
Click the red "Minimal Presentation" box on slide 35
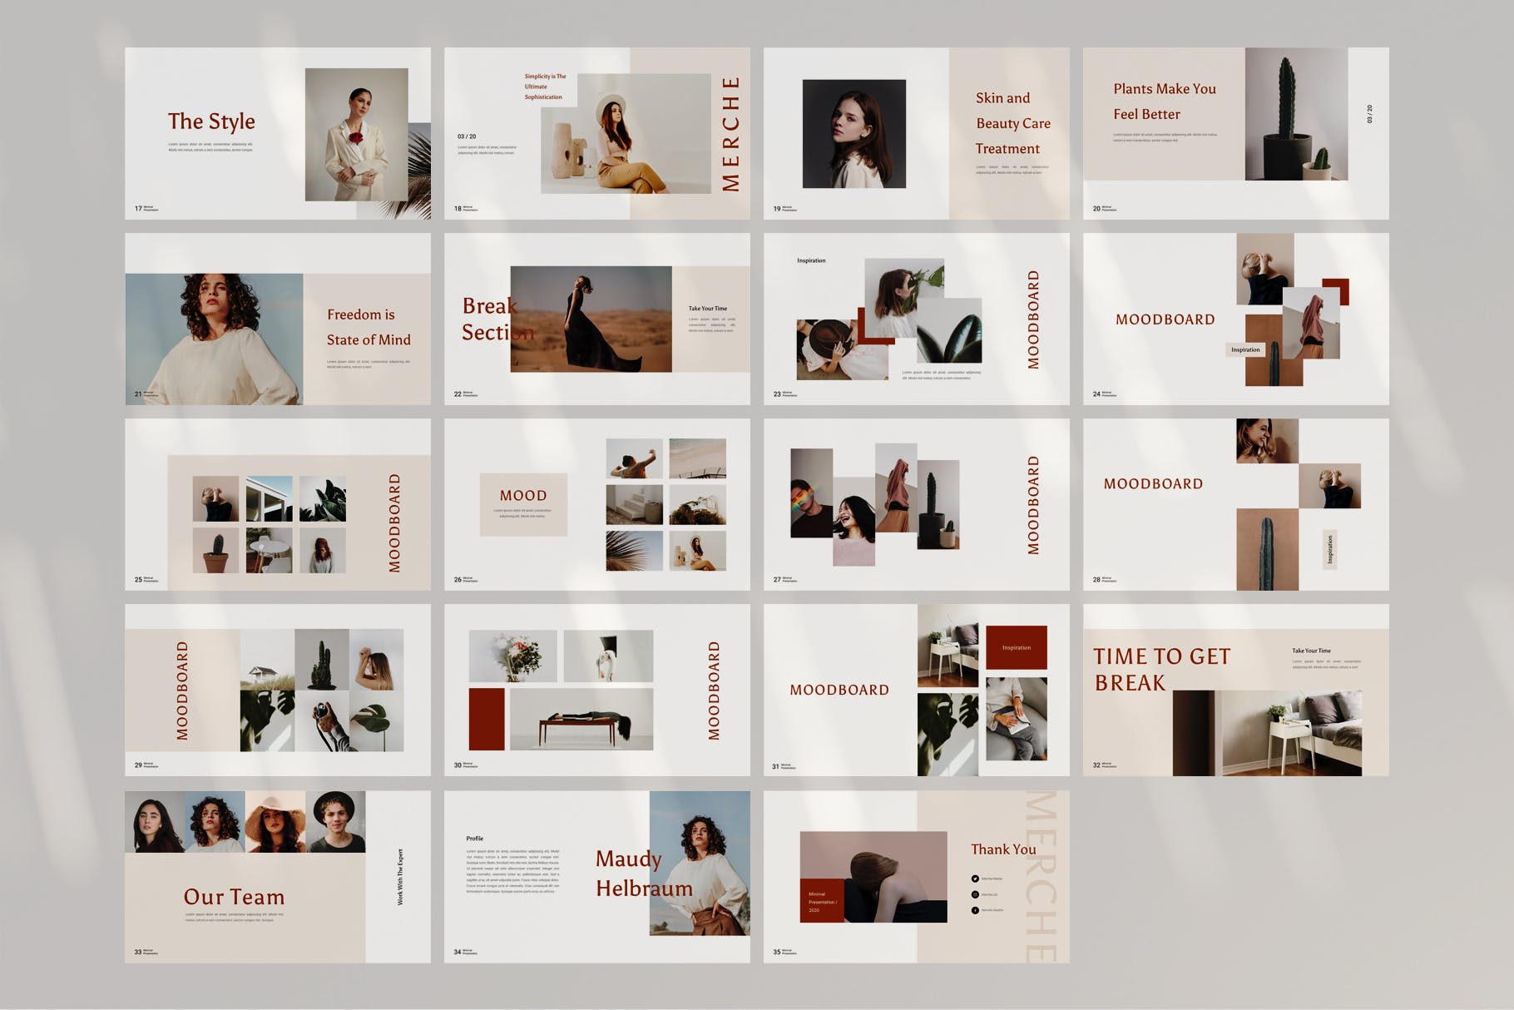[822, 900]
